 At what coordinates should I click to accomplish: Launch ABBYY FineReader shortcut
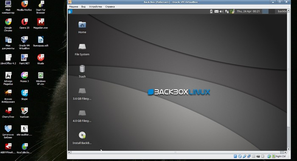[x=8, y=148]
